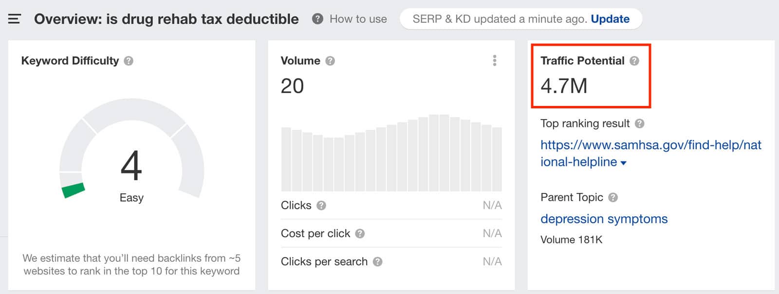Viewport: 779px width, 294px height.
Task: Click the Update link for SERP data
Action: point(610,19)
